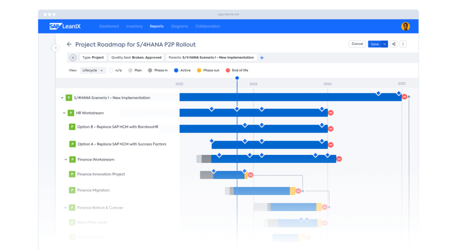Open the three-dot more options menu

(403, 44)
